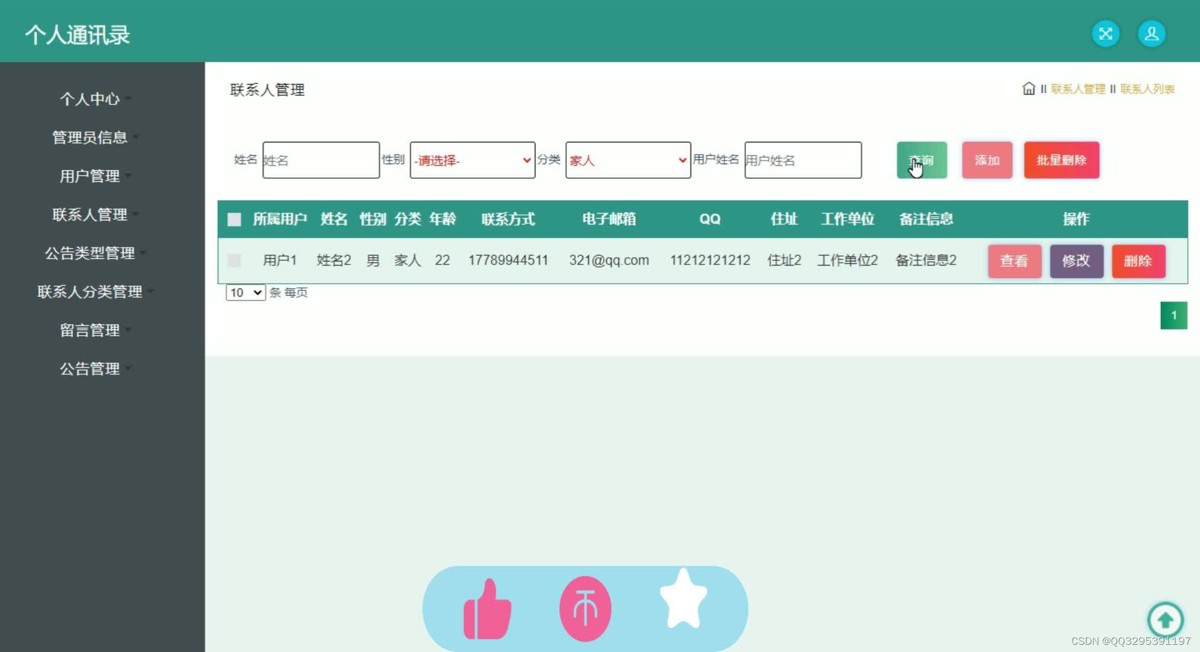Click the 联系方式 column header
Image resolution: width=1200 pixels, height=652 pixels.
click(x=508, y=219)
